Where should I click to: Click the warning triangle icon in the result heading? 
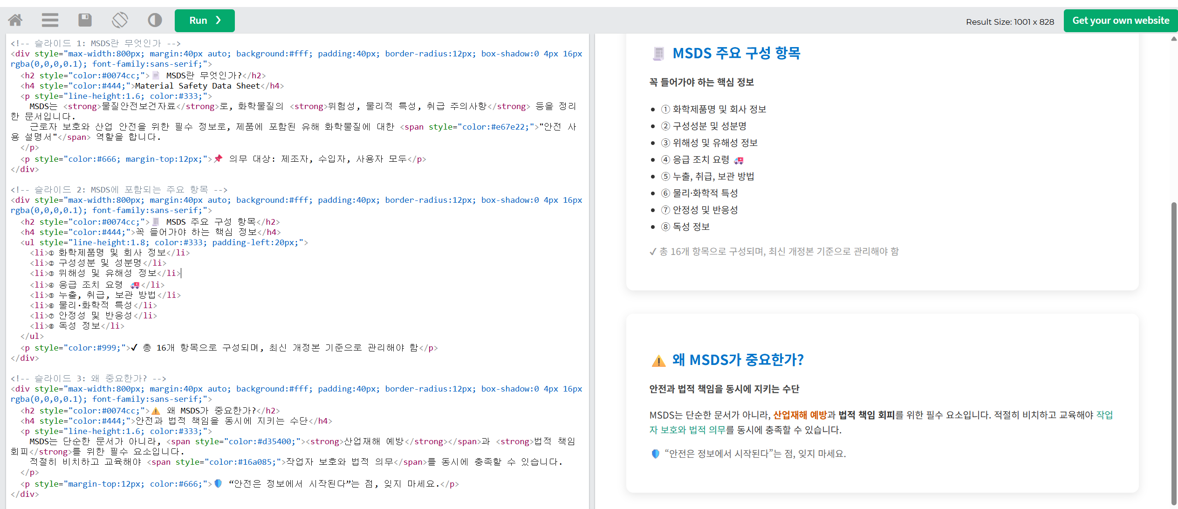658,361
